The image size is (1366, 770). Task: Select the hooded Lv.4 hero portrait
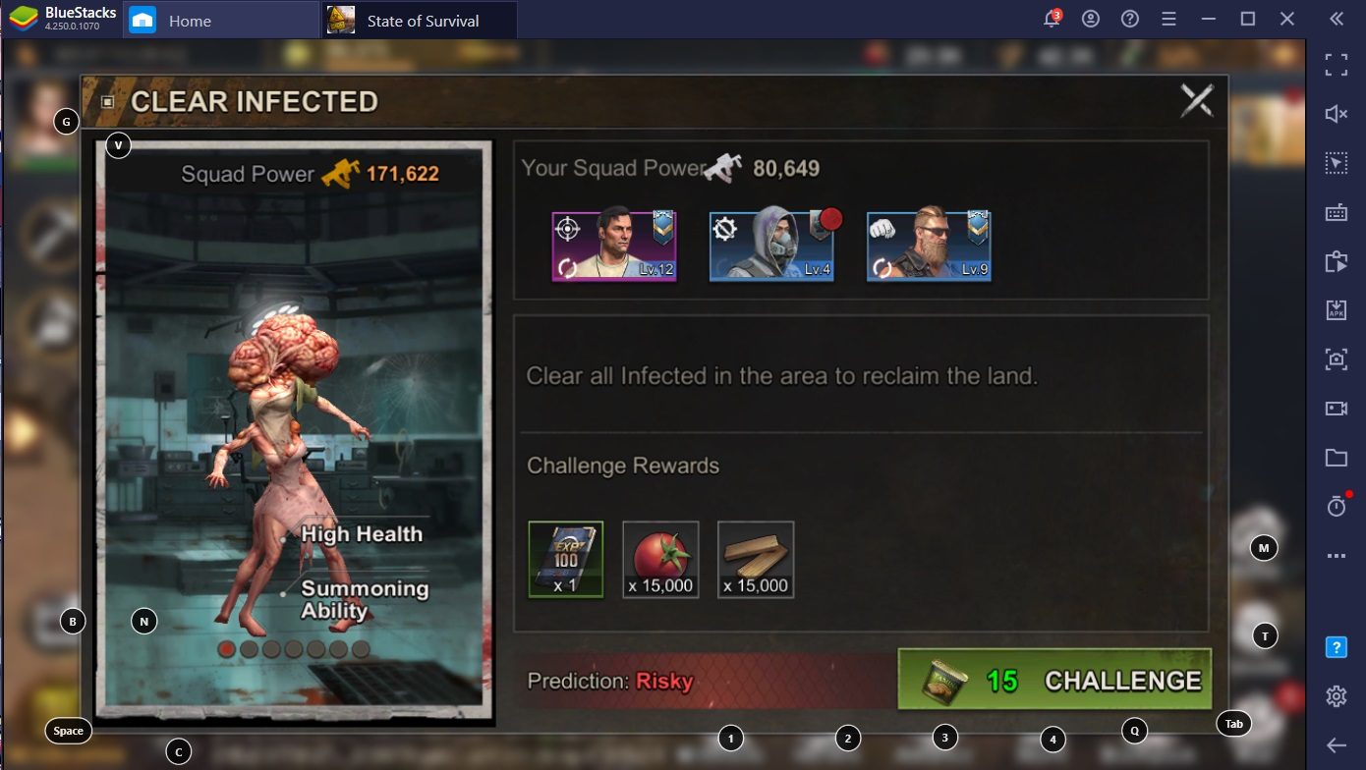tap(771, 247)
